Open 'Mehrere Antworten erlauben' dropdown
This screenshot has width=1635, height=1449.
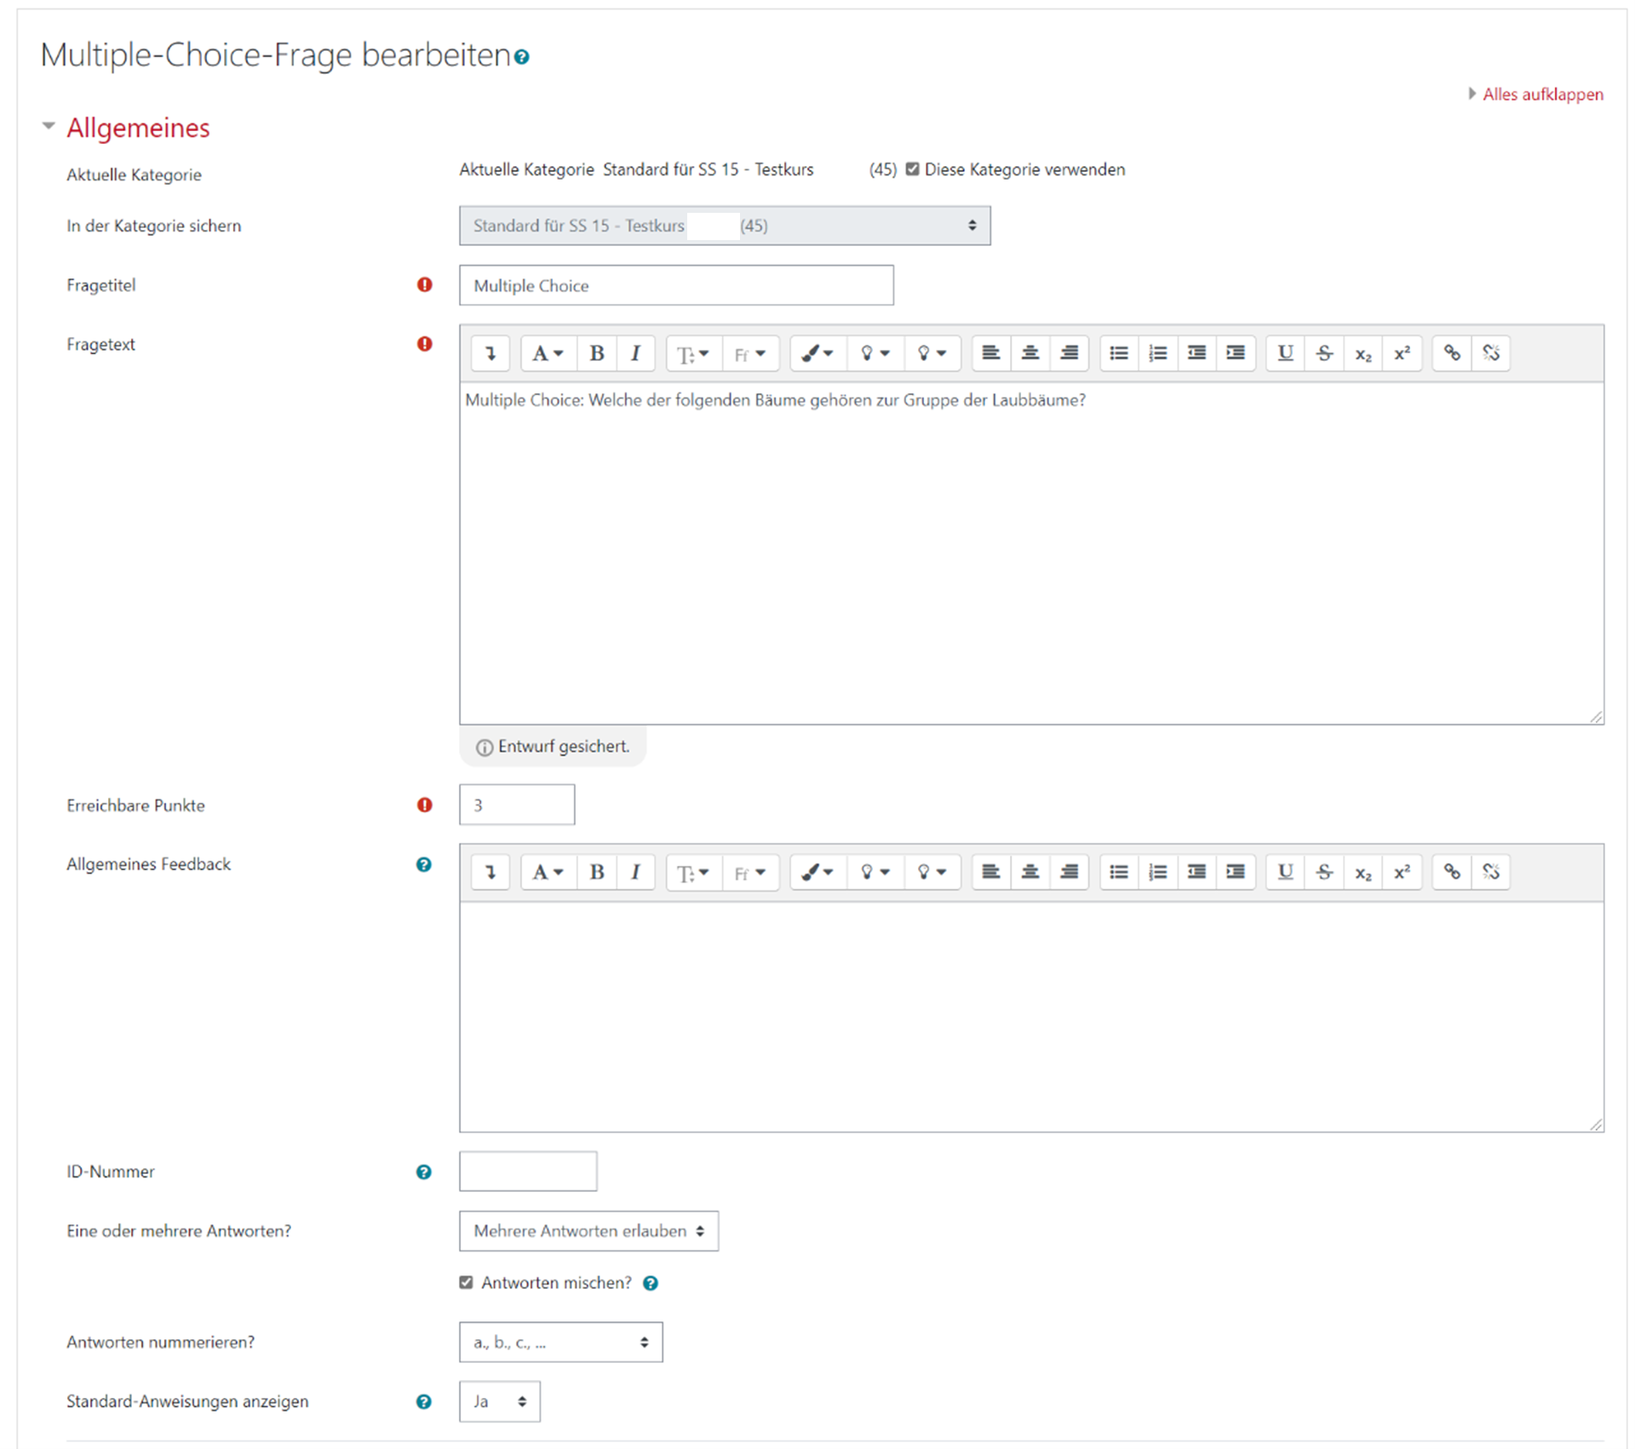point(588,1231)
